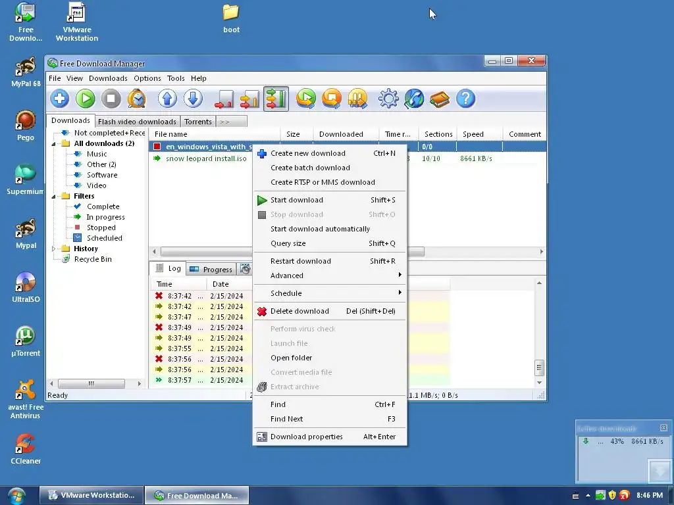Open the Downloads menu

click(109, 78)
